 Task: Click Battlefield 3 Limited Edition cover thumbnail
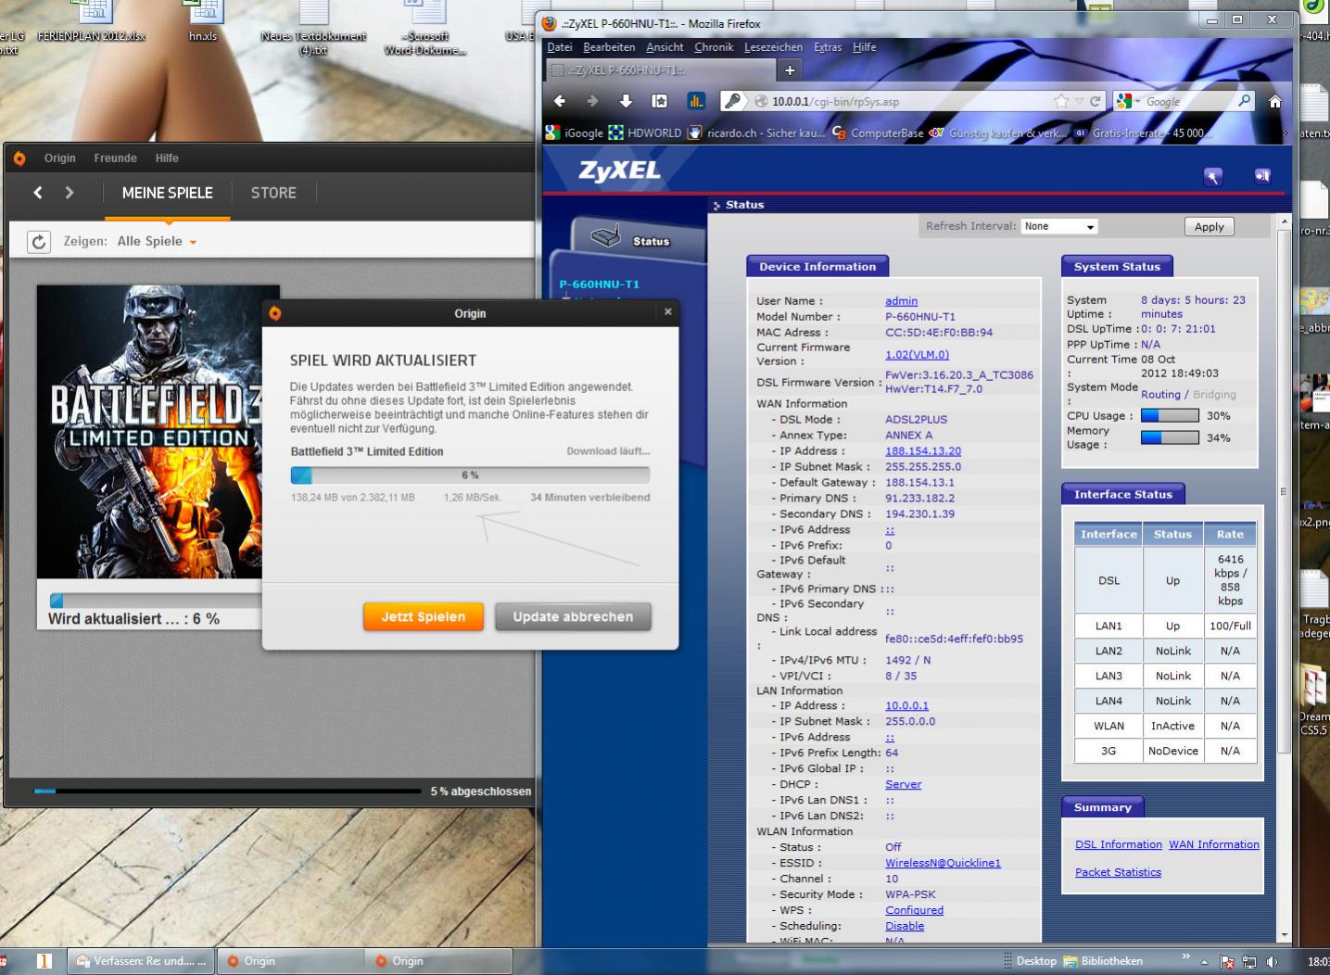[x=158, y=432]
